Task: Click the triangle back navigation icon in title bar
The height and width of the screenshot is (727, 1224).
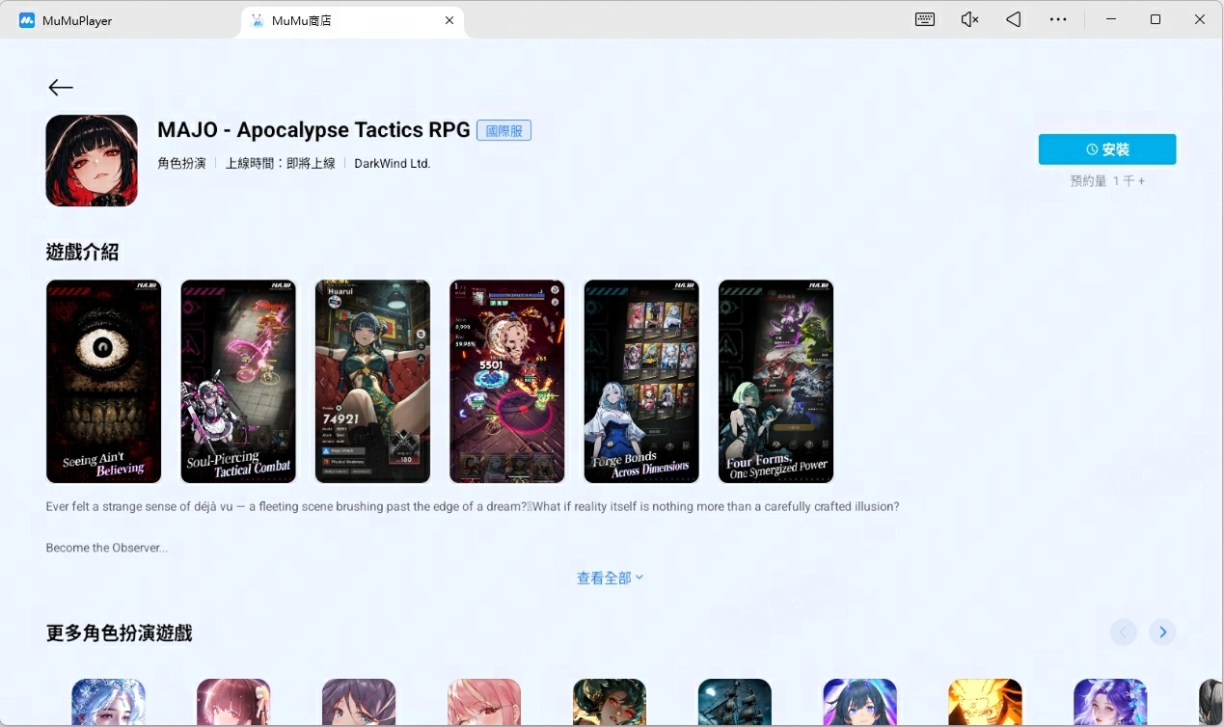Action: (x=1013, y=19)
